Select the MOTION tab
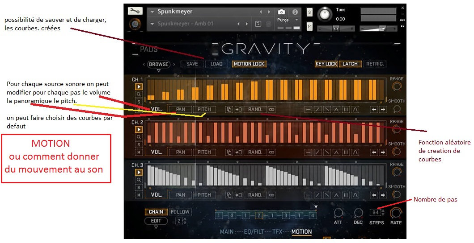This screenshot has width=474, height=243. click(302, 231)
